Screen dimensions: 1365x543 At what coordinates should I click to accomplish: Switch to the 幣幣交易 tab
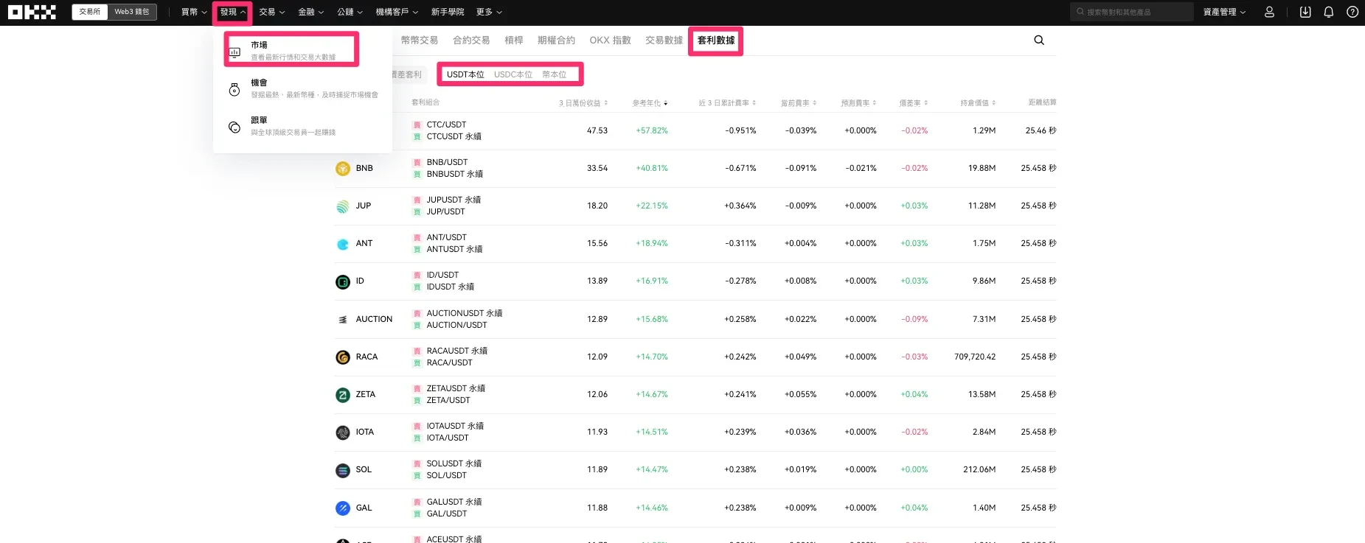pyautogui.click(x=419, y=41)
